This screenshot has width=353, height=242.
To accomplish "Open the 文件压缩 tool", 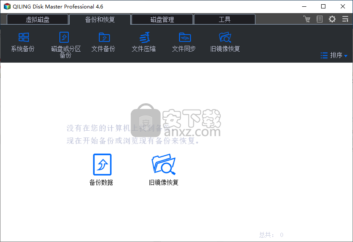I will (144, 42).
